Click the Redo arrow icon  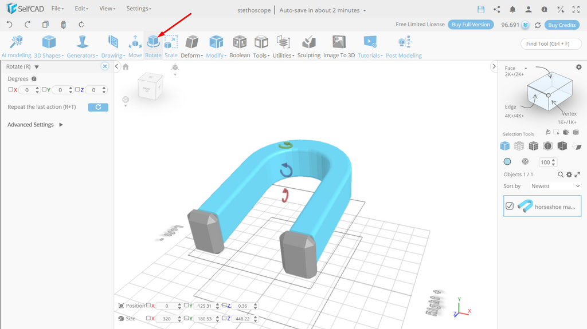click(x=28, y=25)
